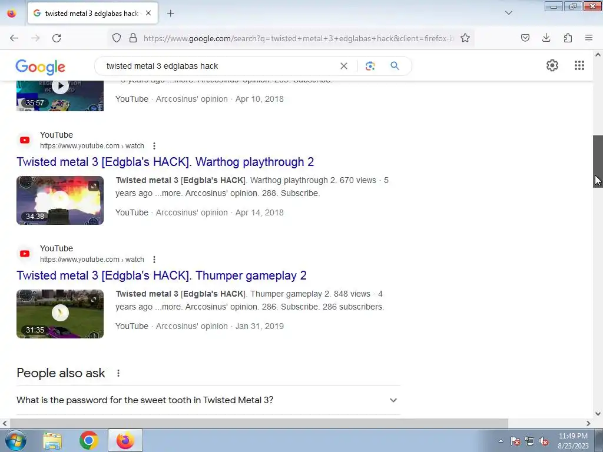
Task: View site security padlock info
Action: pyautogui.click(x=133, y=38)
